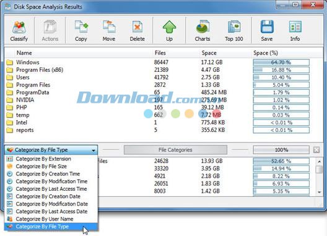Click the 485.24 MB space value

point(214,92)
